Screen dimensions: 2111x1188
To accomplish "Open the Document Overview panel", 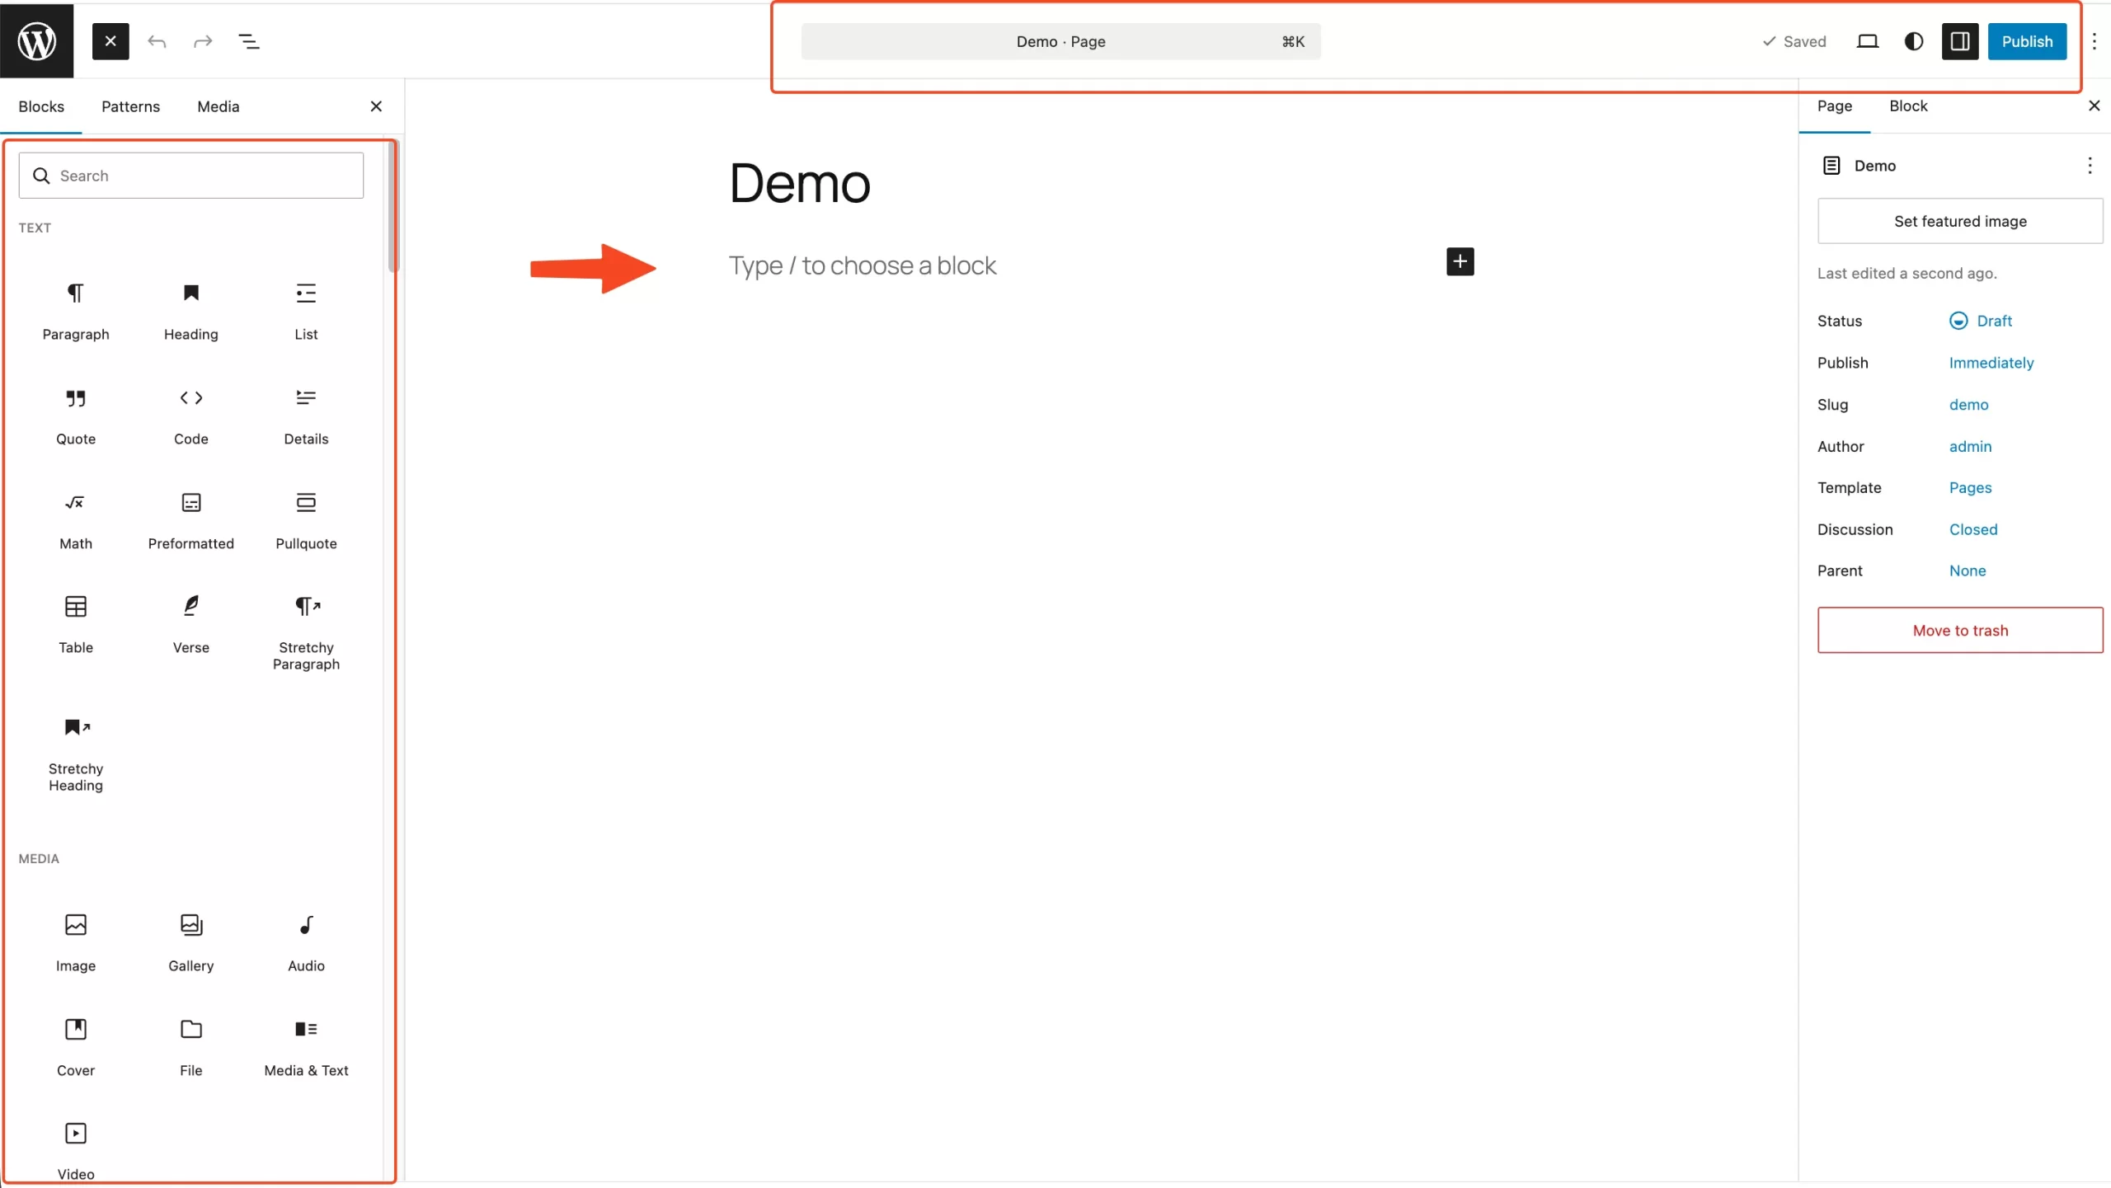I will [x=250, y=41].
